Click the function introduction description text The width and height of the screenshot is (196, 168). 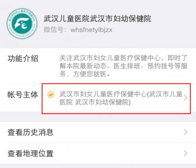coord(123,66)
